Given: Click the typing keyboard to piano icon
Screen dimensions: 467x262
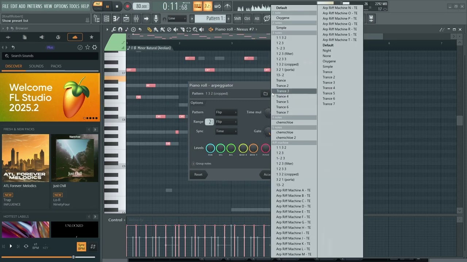Looking at the screenshot, I should 197,6.
